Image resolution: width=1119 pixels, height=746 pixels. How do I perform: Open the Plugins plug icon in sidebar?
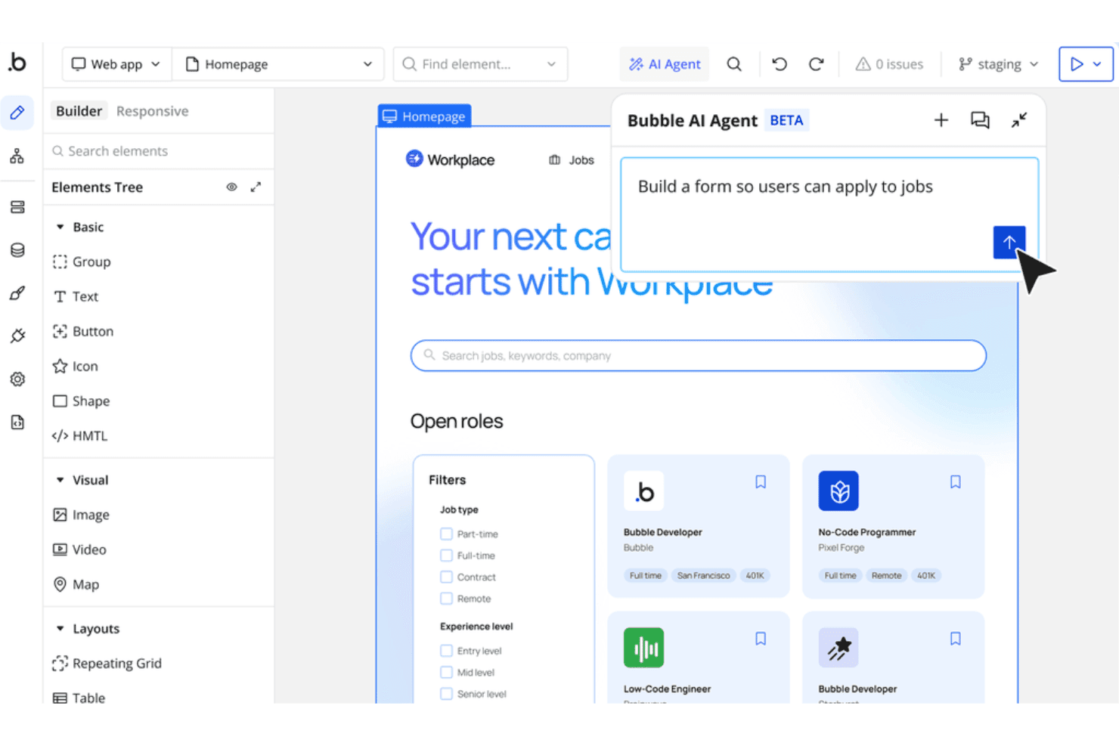point(17,336)
